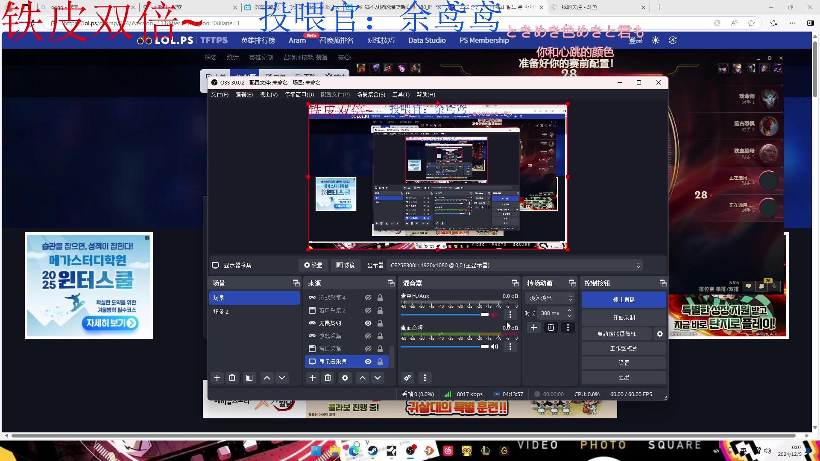The width and height of the screenshot is (820, 461).
Task: Decrease transition duration stepper down arrow
Action: 569,316
